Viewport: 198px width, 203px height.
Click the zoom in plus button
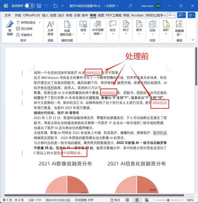pyautogui.click(x=182, y=200)
